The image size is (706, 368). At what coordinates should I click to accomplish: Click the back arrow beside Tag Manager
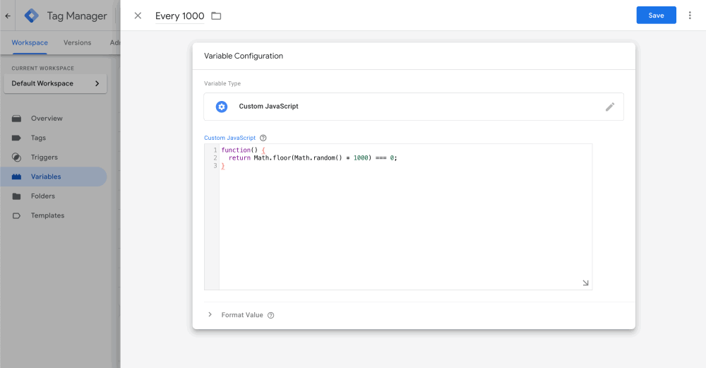tap(8, 16)
